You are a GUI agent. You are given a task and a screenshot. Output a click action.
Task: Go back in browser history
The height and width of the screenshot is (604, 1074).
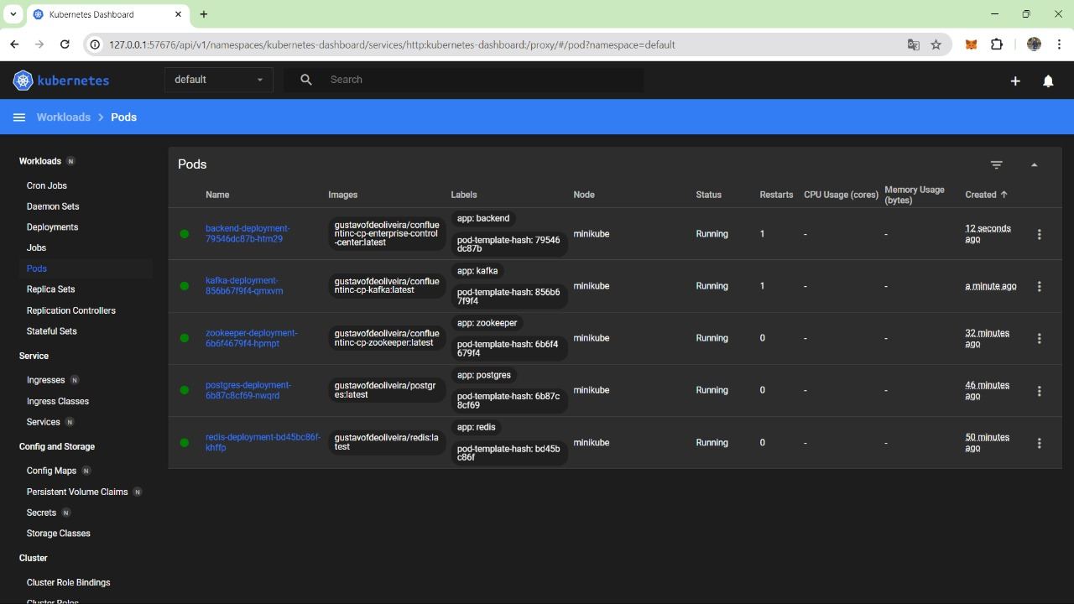click(x=14, y=44)
